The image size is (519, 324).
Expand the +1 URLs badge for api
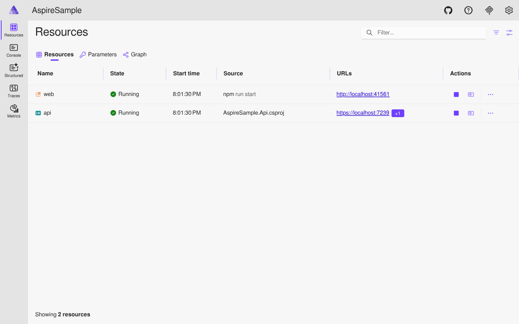pos(398,113)
